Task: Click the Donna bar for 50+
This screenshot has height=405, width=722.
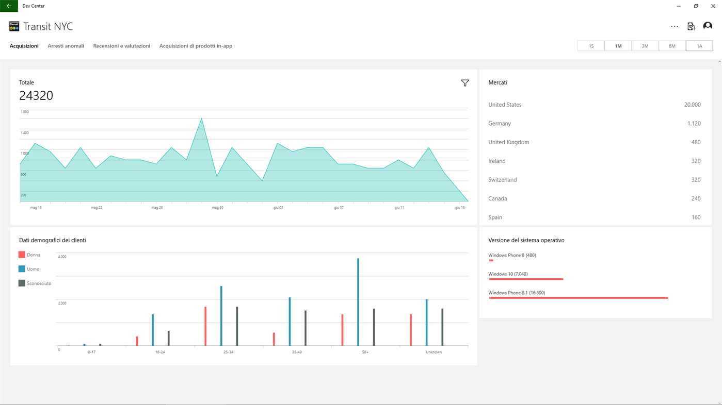Action: (x=342, y=330)
